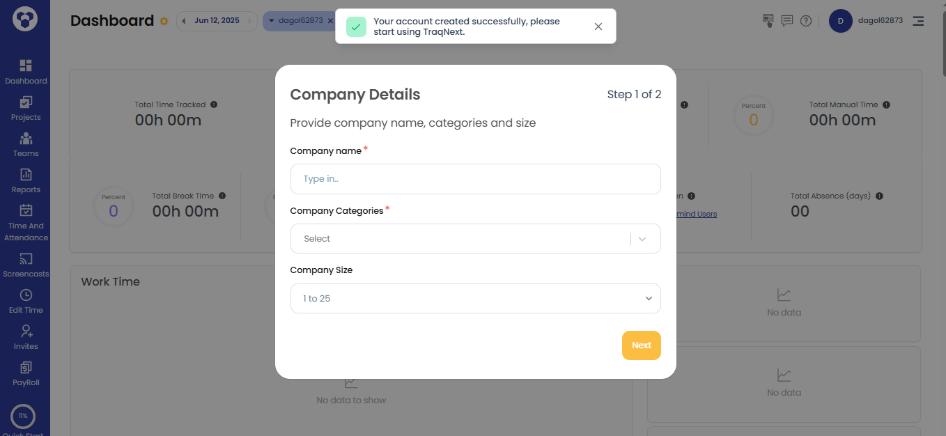Image resolution: width=946 pixels, height=436 pixels.
Task: View Reports from the sidebar
Action: click(x=26, y=180)
